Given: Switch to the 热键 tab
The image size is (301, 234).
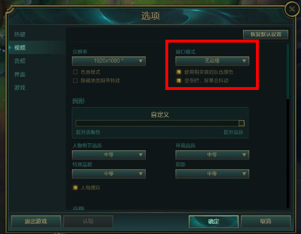Looking at the screenshot, I should click(20, 34).
